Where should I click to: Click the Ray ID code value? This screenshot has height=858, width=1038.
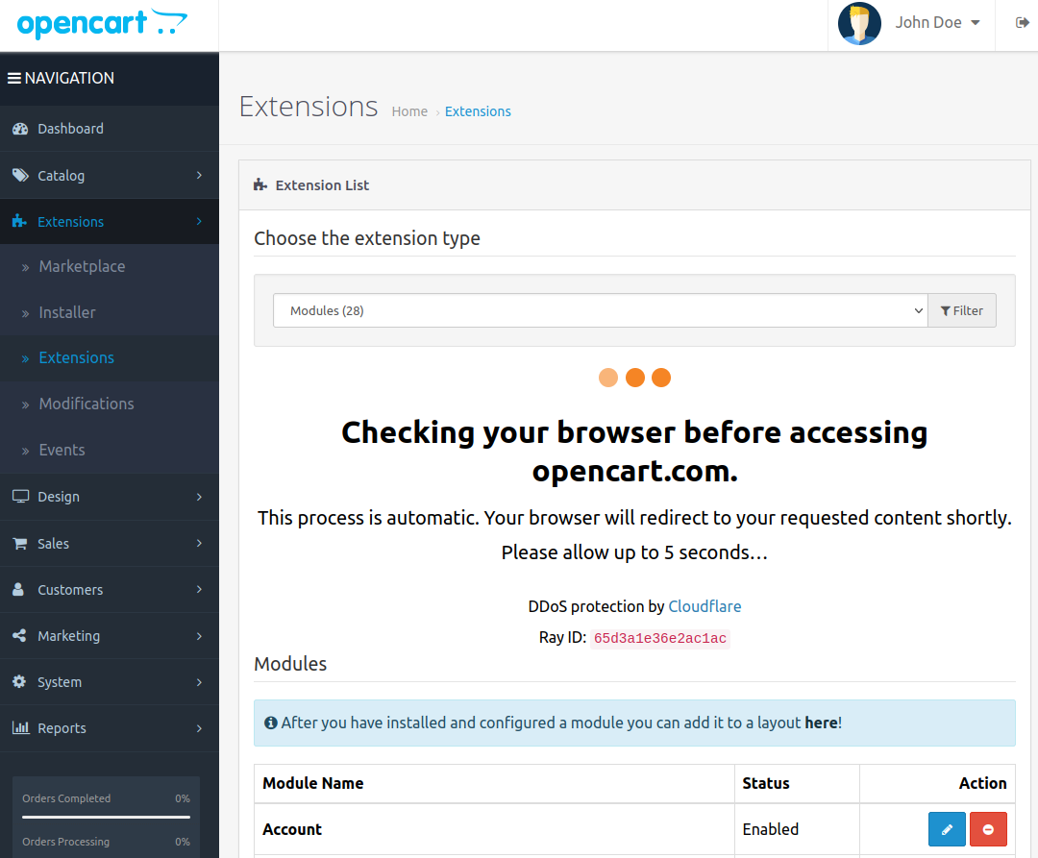pos(660,638)
